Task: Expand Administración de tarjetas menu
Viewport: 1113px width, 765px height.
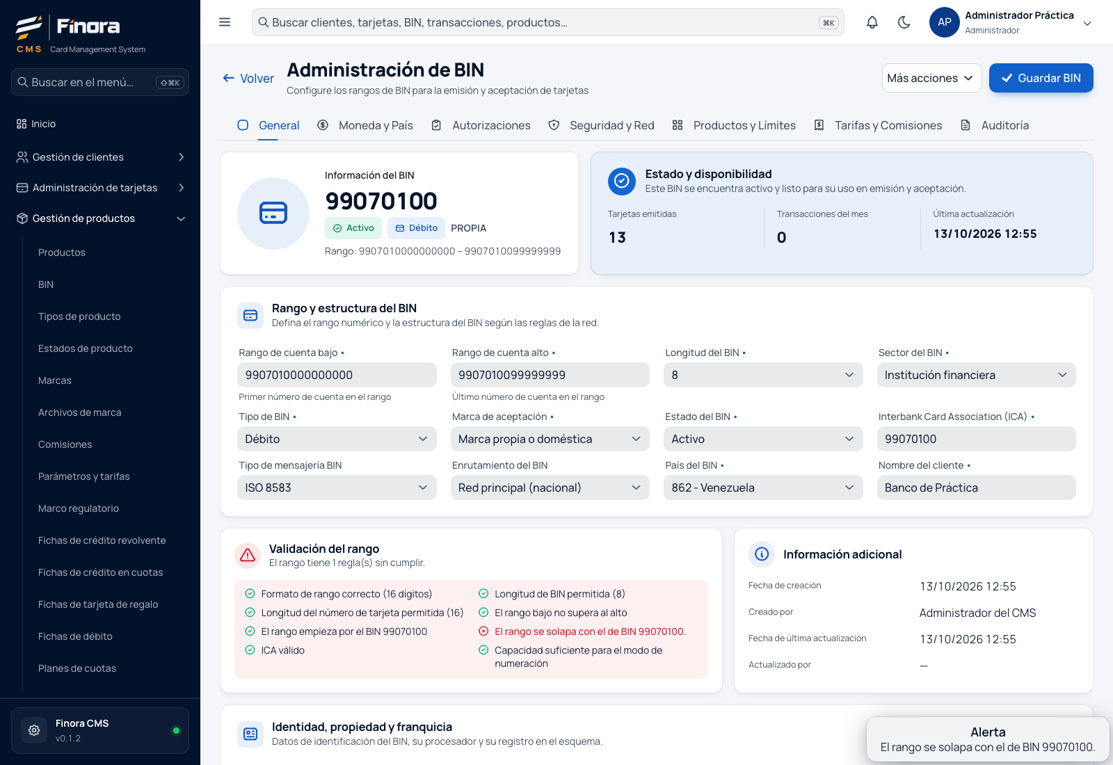Action: pos(100,188)
